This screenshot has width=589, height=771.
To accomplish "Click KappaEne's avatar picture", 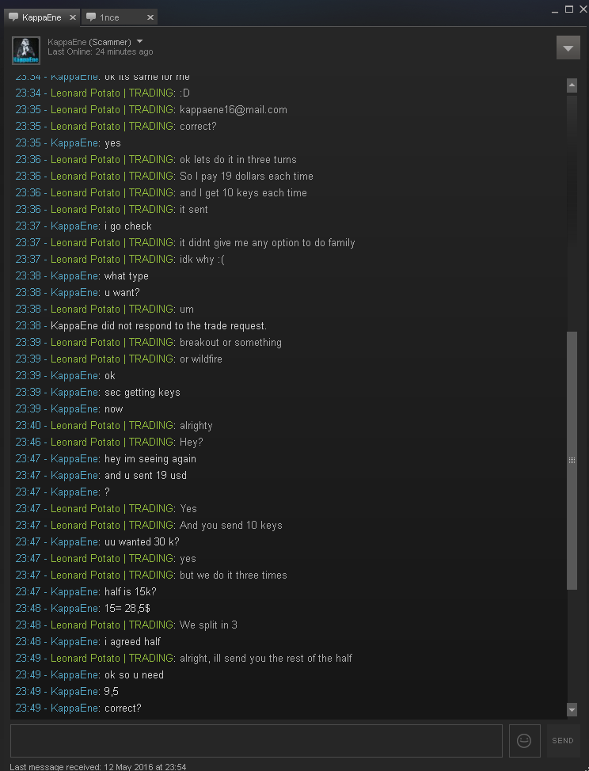I will point(26,50).
